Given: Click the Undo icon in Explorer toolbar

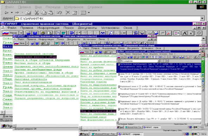Looking at the screenshot, I should point(59,13).
